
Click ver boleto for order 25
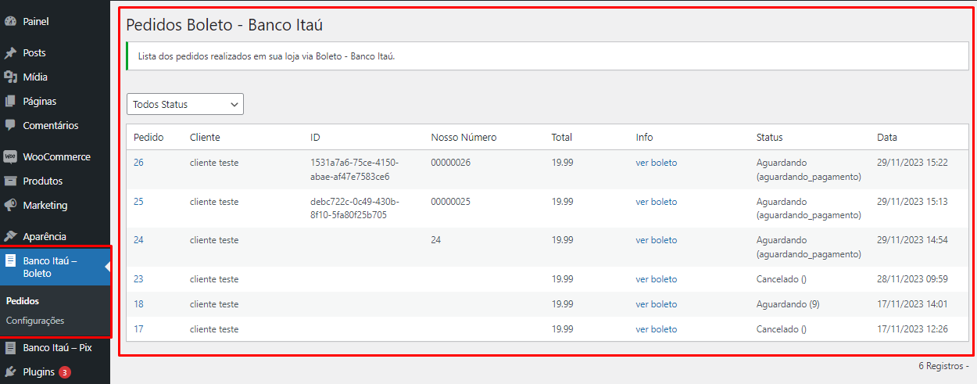pyautogui.click(x=657, y=202)
